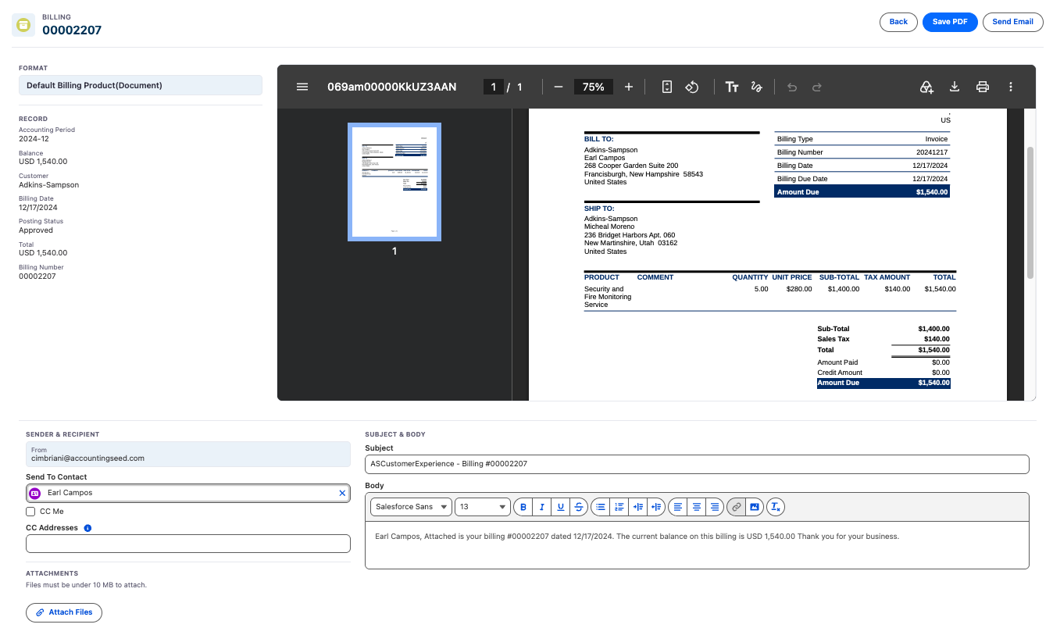Open the PDF viewer more actions menu

[x=1011, y=87]
